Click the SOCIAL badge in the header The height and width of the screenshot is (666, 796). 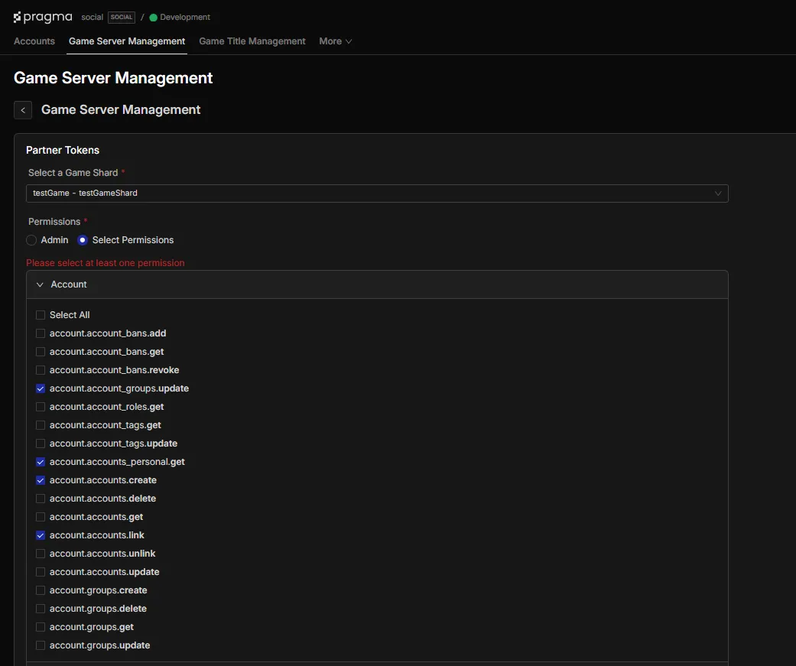pyautogui.click(x=122, y=16)
